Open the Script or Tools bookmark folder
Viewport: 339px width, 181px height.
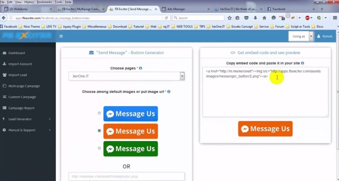[298, 26]
